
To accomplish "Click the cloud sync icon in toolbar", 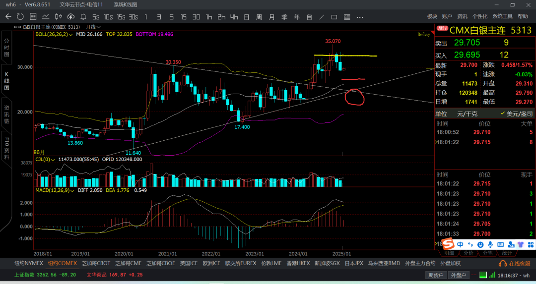I will click(71, 17).
